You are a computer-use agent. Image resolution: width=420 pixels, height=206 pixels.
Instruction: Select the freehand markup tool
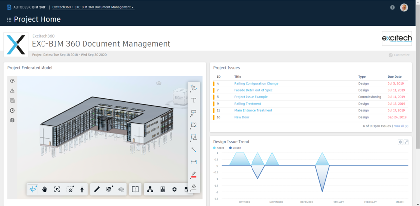(x=194, y=87)
